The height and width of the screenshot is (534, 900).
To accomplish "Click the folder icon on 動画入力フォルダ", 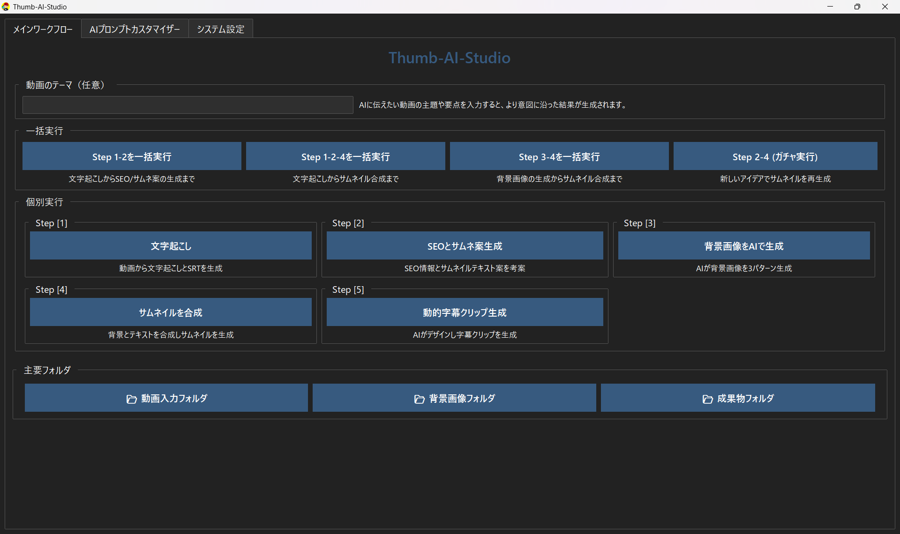I will 132,399.
